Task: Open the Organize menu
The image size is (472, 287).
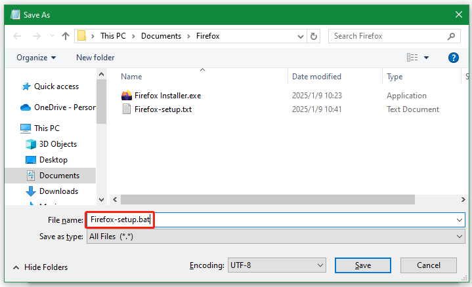Action: pyautogui.click(x=36, y=58)
